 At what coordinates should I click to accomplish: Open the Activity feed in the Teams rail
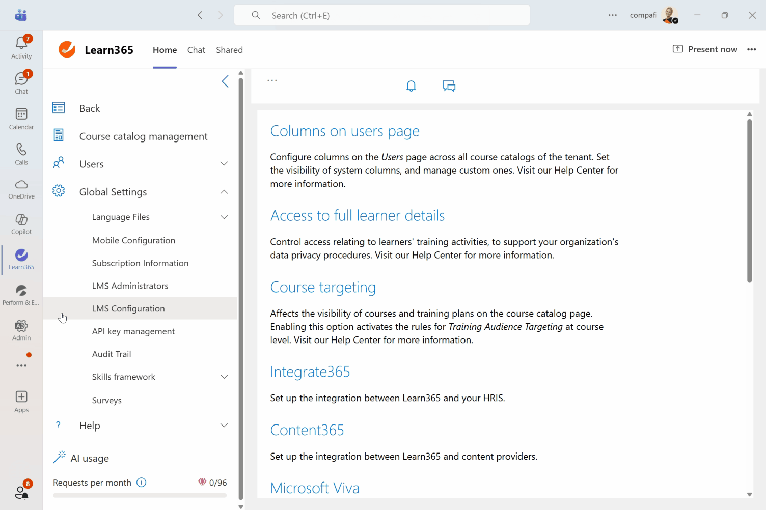point(21,46)
